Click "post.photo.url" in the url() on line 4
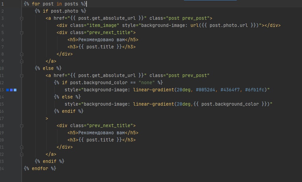 [228, 25]
